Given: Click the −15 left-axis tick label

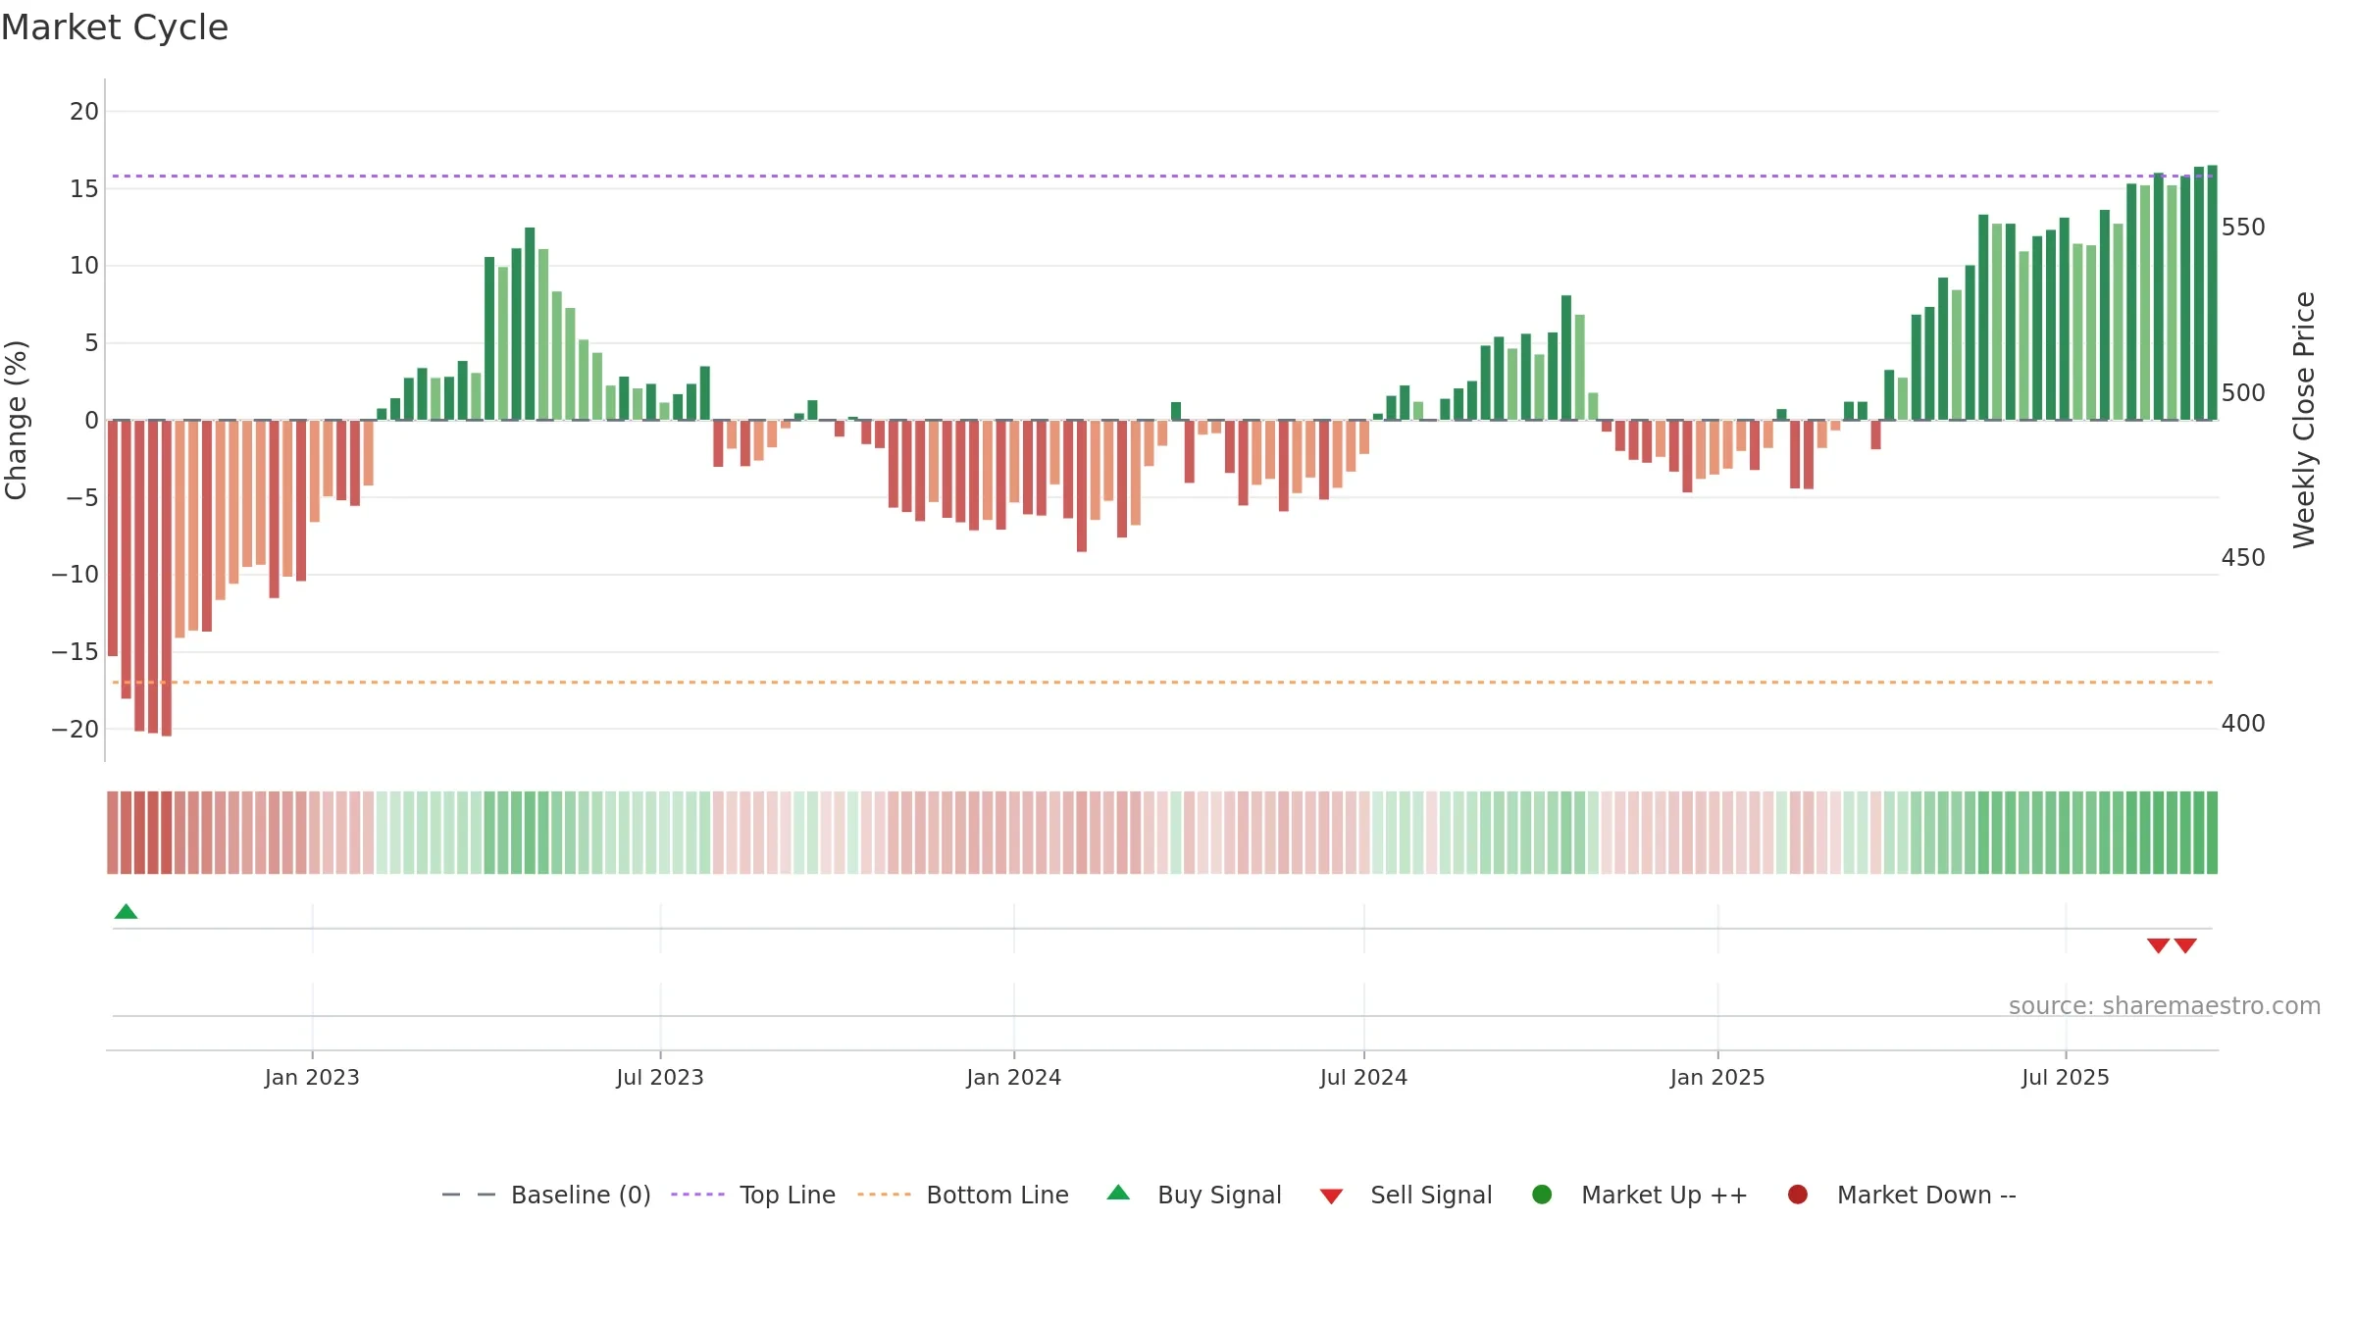Looking at the screenshot, I should tap(76, 652).
